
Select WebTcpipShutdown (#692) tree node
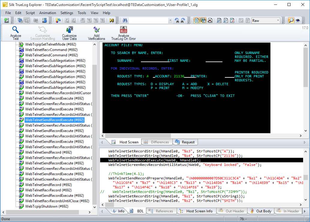46,206
